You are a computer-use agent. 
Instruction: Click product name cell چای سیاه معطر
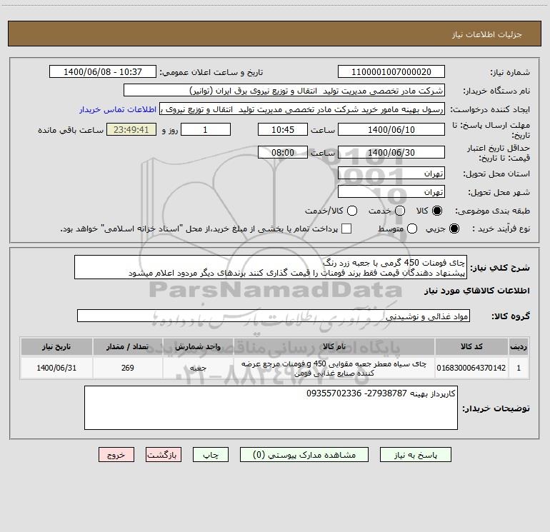point(334,368)
